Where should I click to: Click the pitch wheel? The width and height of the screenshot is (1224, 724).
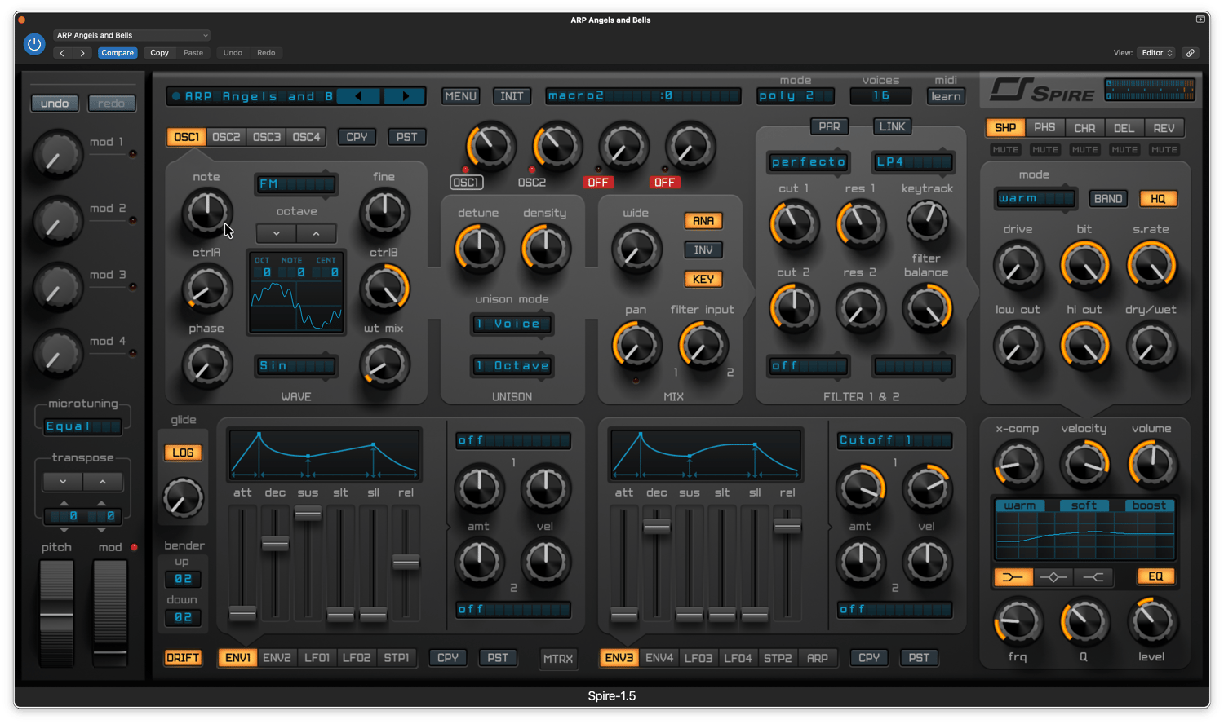click(x=56, y=612)
